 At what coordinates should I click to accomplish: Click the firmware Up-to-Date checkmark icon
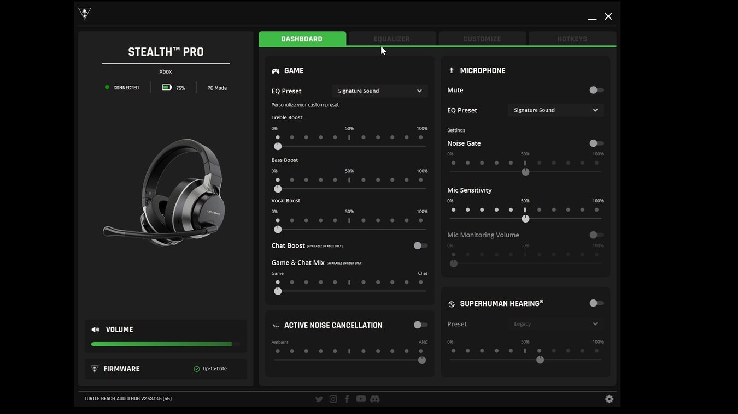click(x=197, y=369)
